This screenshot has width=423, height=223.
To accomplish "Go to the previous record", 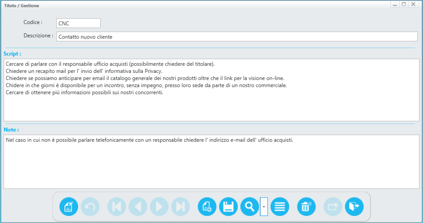I will coord(138,207).
